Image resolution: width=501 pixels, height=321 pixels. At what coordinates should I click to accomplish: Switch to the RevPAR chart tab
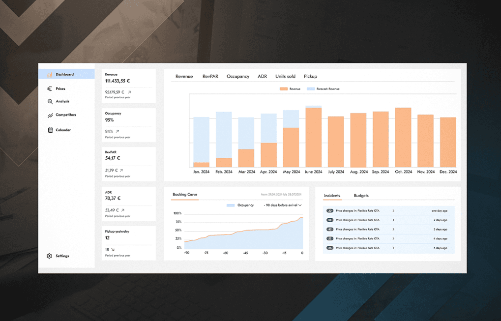(210, 76)
